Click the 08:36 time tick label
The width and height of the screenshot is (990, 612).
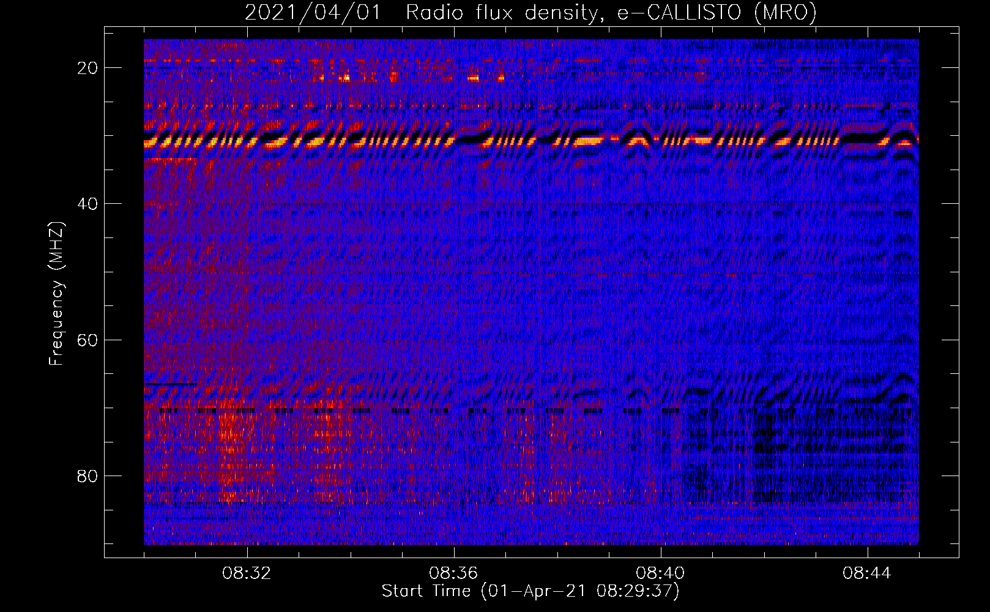tap(453, 573)
